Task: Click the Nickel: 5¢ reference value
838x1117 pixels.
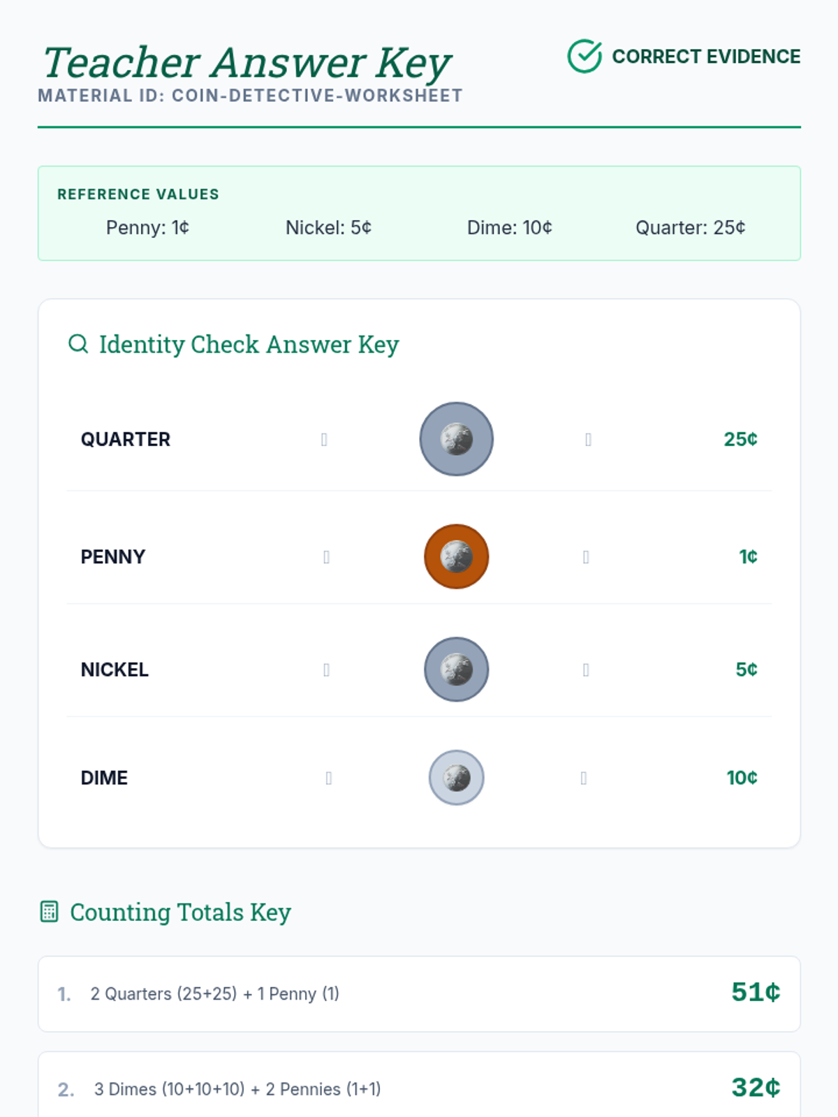Action: (329, 228)
